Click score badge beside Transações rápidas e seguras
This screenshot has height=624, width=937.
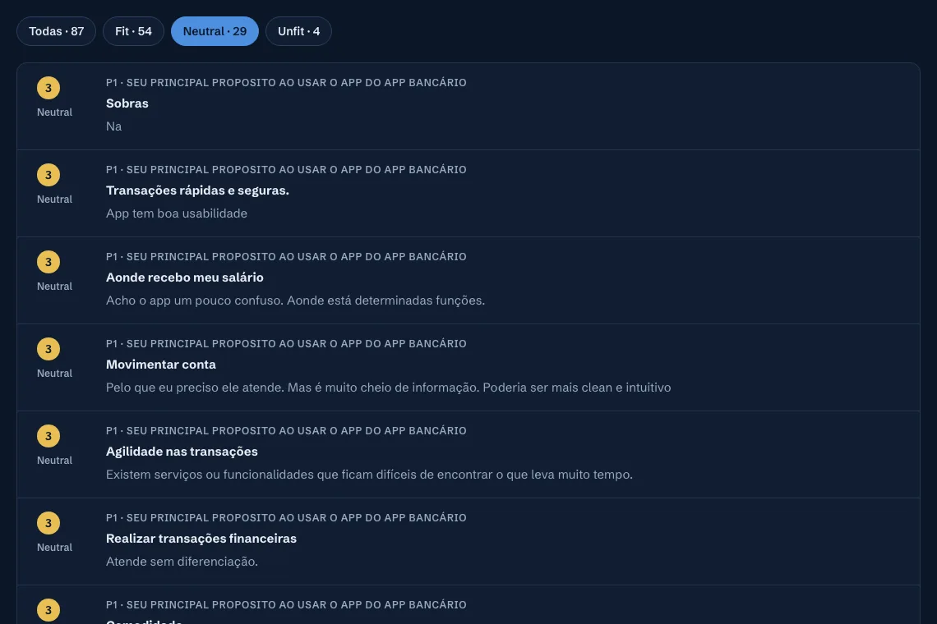click(x=48, y=175)
